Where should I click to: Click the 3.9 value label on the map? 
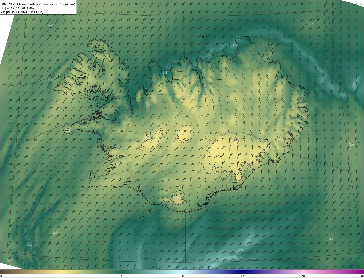coord(51,26)
